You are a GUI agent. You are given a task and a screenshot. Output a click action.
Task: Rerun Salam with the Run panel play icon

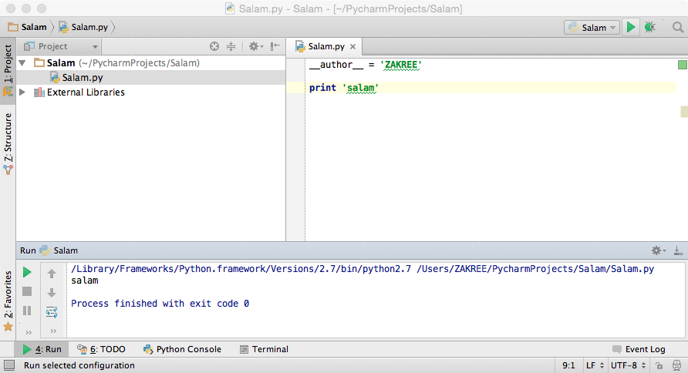coord(27,273)
